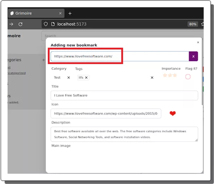
Task: Click the purple X button beside URL field
Action: 193,56
